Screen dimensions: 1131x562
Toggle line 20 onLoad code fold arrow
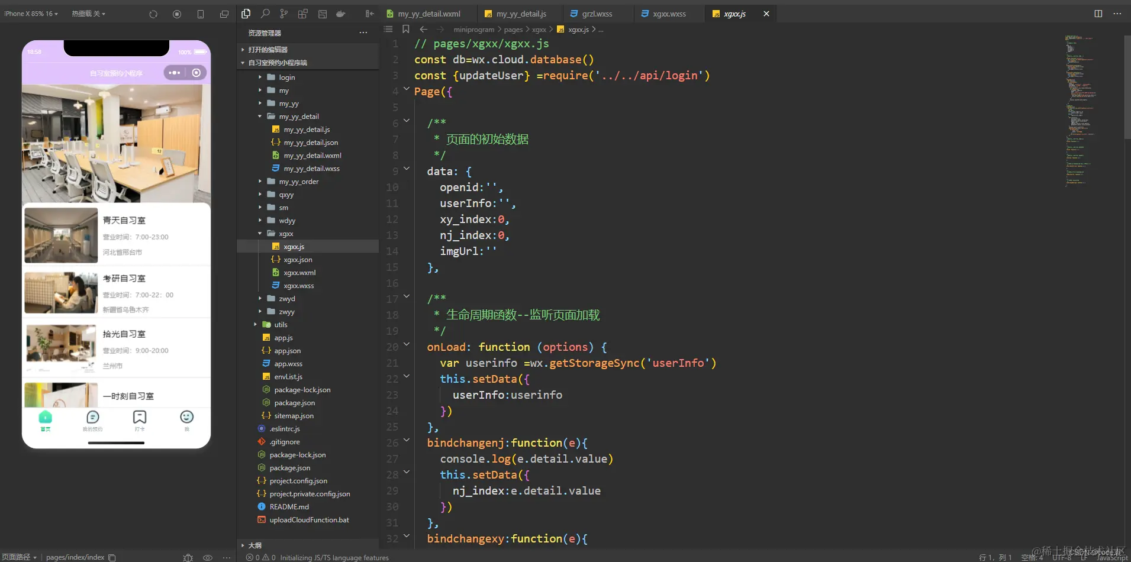coord(407,344)
